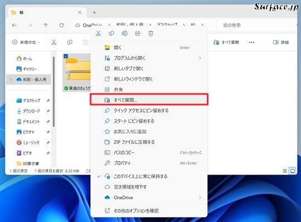Open ピクチャ in quick access
301x222 pixels.
[25, 132]
